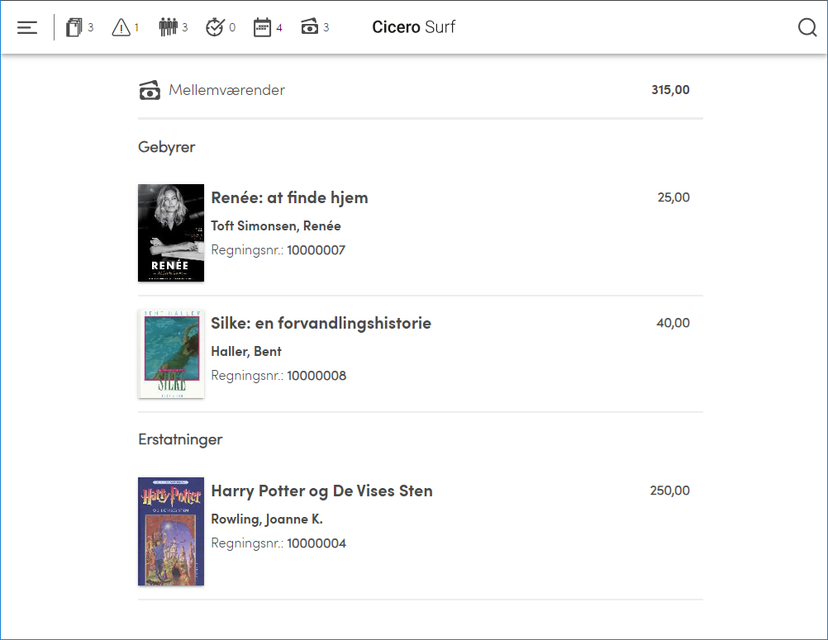Screen dimensions: 828x640
Task: Open the hamburger menu
Action: coord(27,27)
